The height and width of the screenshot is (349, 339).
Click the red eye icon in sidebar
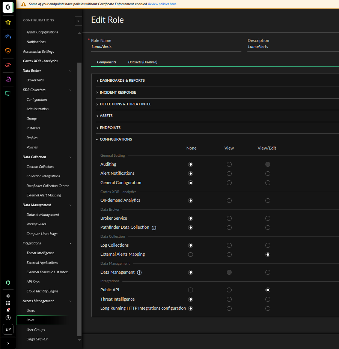tap(8, 65)
